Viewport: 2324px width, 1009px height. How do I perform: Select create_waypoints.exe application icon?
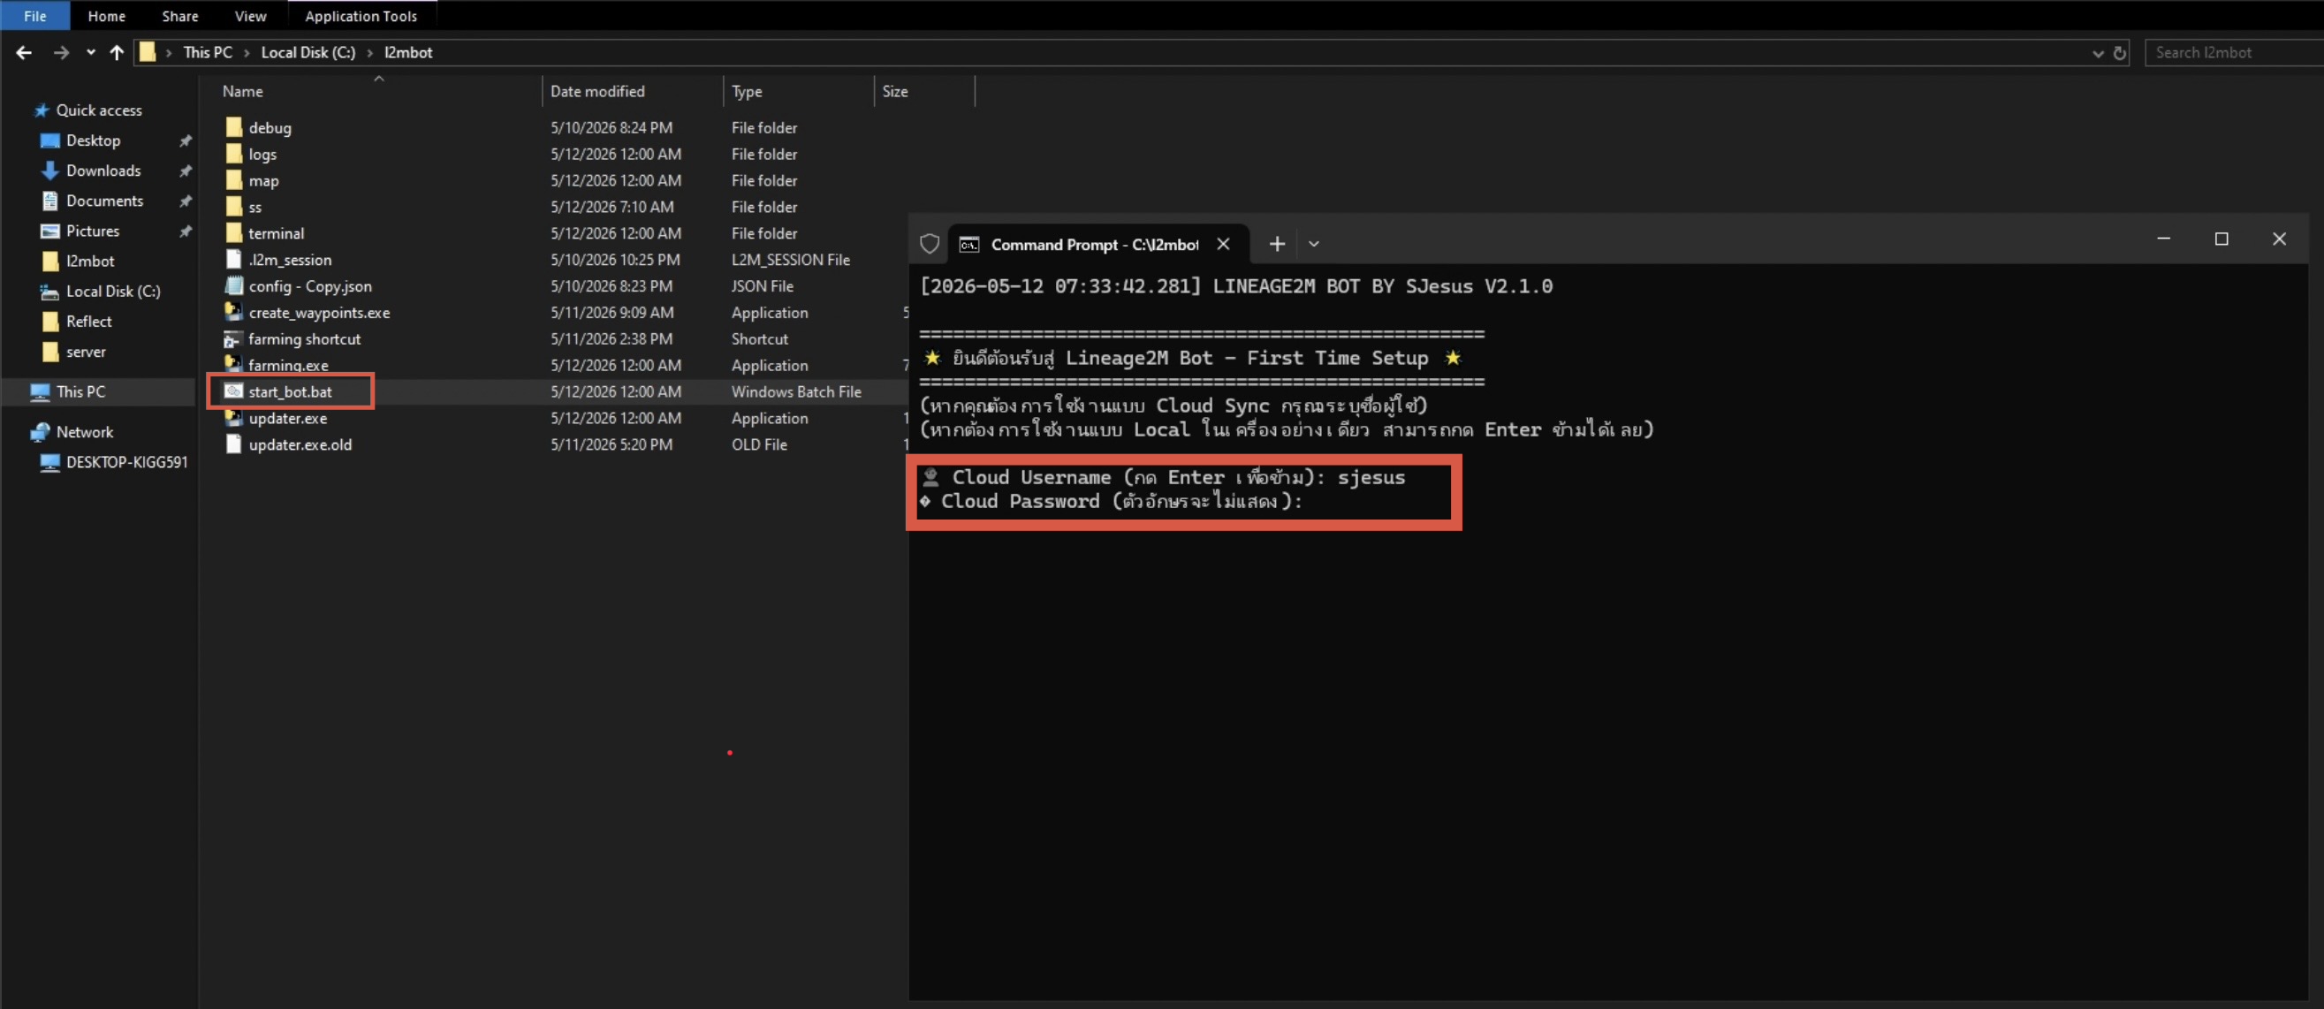point(233,312)
